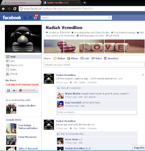The image size is (145, 151).
Task: Click the browser forward arrow
Action: coord(9,9)
